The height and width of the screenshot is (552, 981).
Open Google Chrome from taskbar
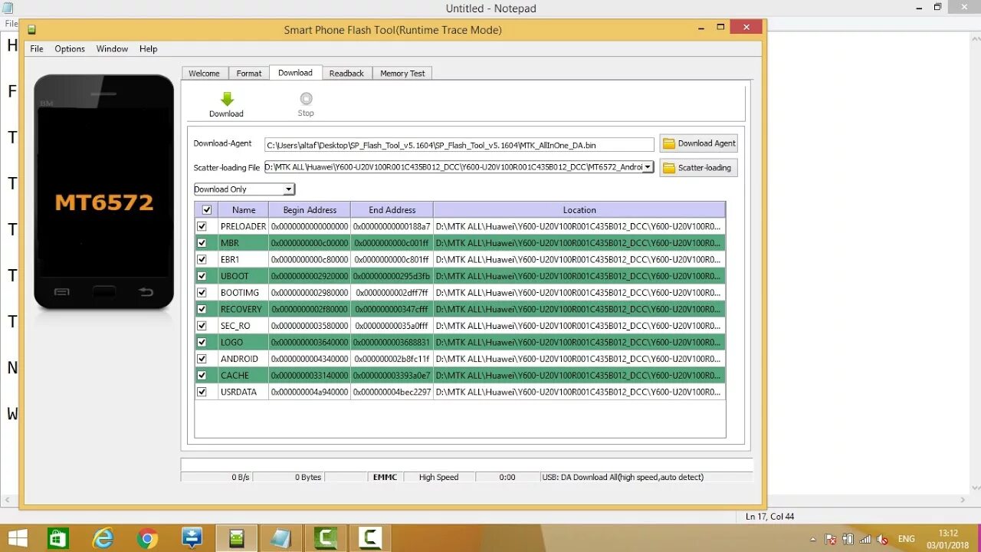tap(147, 538)
